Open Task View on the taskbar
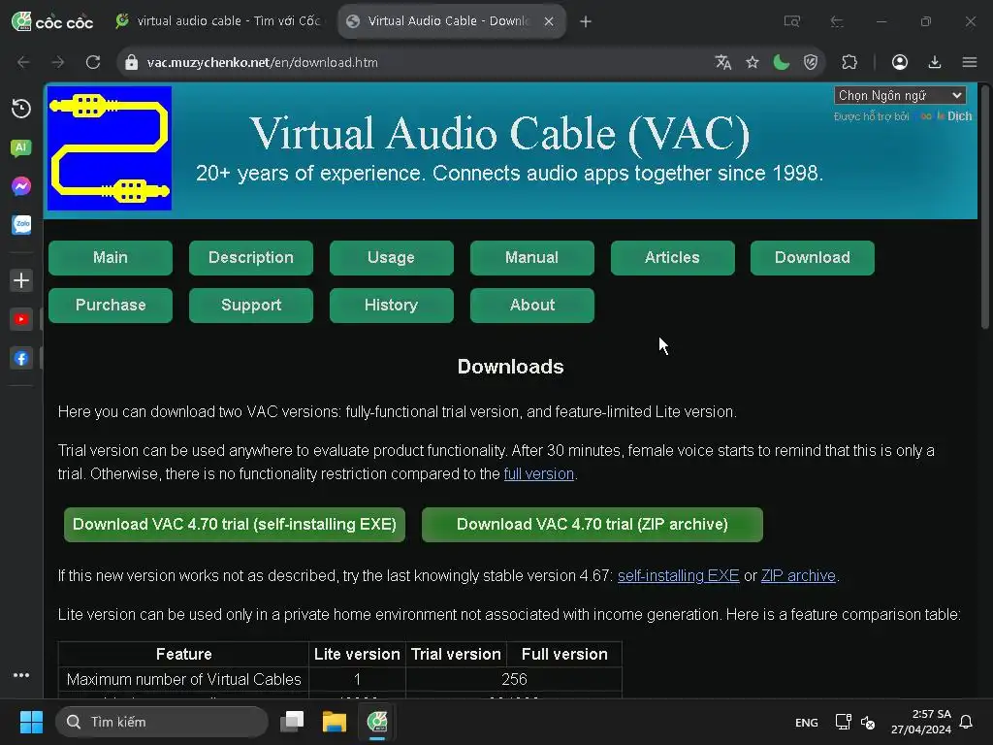The image size is (993, 745). (x=292, y=722)
